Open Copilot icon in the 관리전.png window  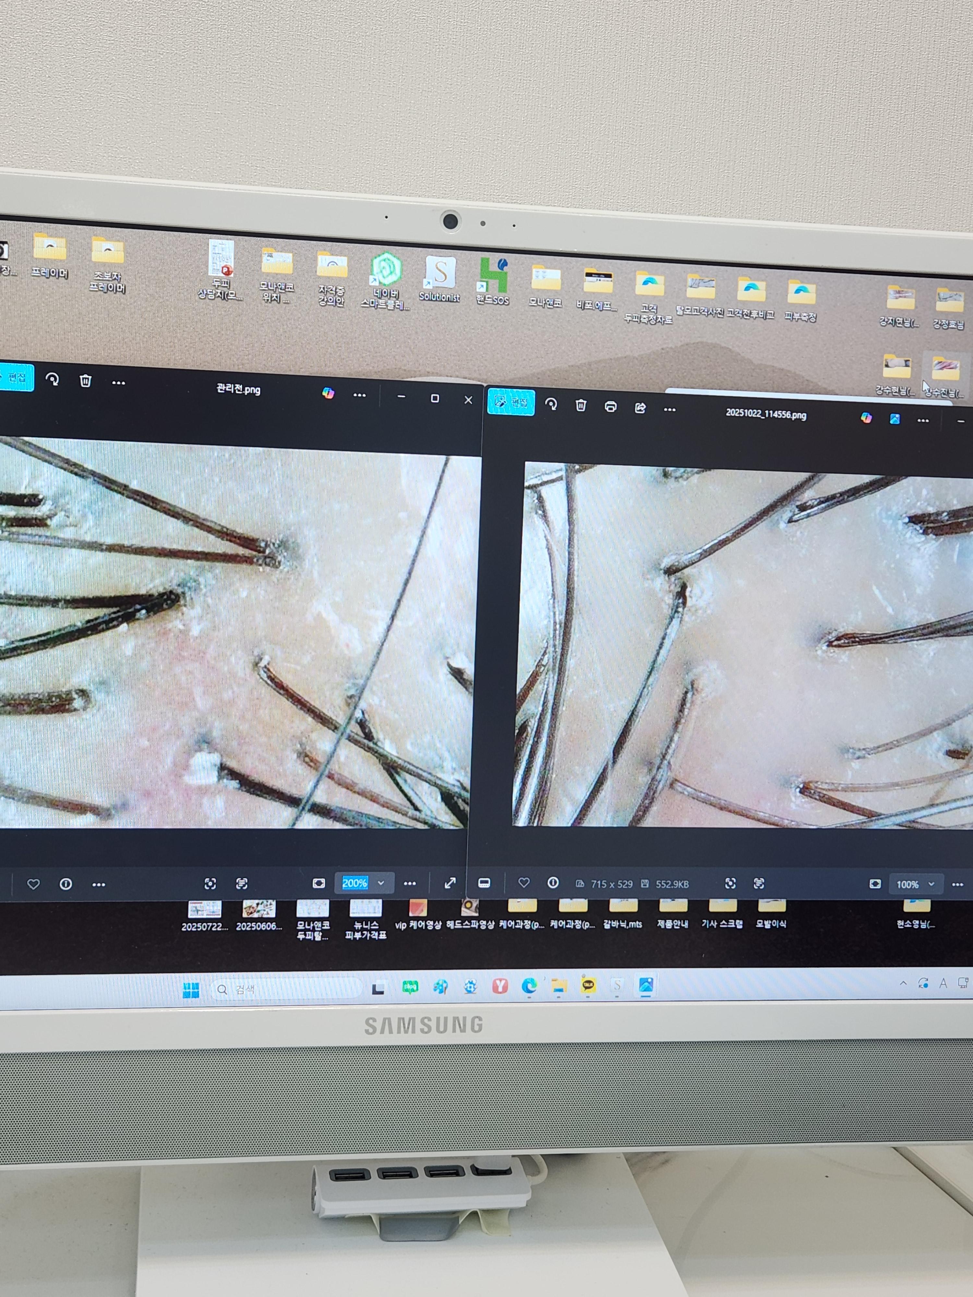(x=329, y=393)
